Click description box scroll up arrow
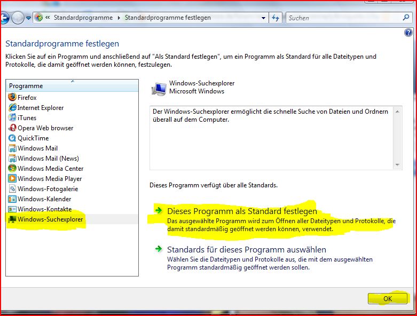 pyautogui.click(x=397, y=112)
